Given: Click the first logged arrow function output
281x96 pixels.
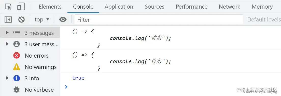Looking at the screenshot, I should pos(122,38).
